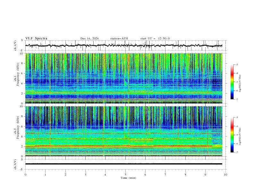Click time axis tick label "9"
The image size is (254, 196).
(x=205, y=175)
